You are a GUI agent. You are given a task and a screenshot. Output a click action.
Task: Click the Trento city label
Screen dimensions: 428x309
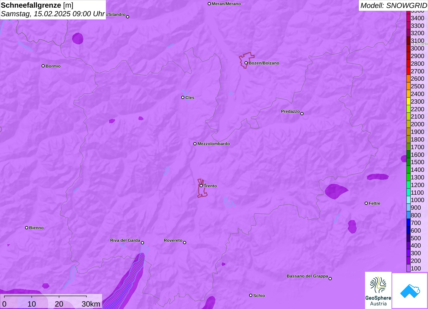coord(210,186)
